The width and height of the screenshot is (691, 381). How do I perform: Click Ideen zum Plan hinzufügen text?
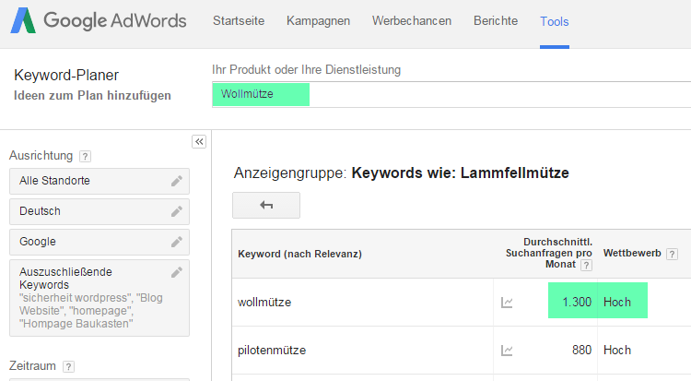coord(92,95)
